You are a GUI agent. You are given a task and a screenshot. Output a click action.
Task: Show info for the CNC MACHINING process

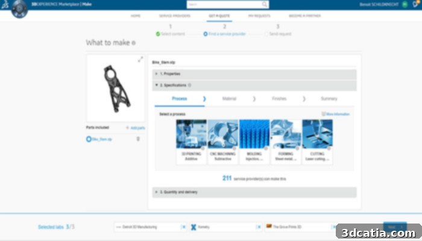click(x=235, y=148)
